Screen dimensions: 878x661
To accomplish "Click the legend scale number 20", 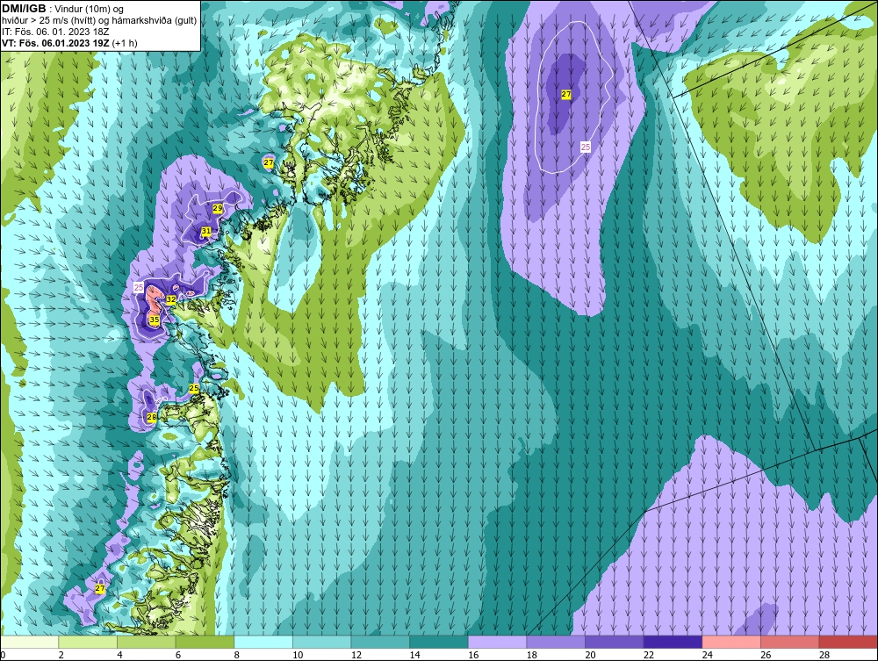I will click(x=590, y=655).
